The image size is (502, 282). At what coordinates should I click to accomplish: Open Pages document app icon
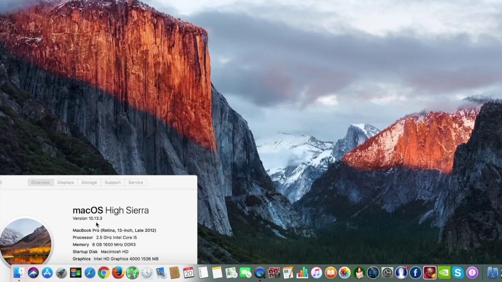[288, 272]
